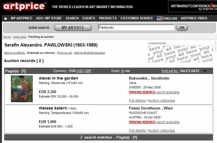Image resolution: width=217 pixels, height=143 pixels.
Task: Click the UK flag language icon
Action: coord(159,18)
